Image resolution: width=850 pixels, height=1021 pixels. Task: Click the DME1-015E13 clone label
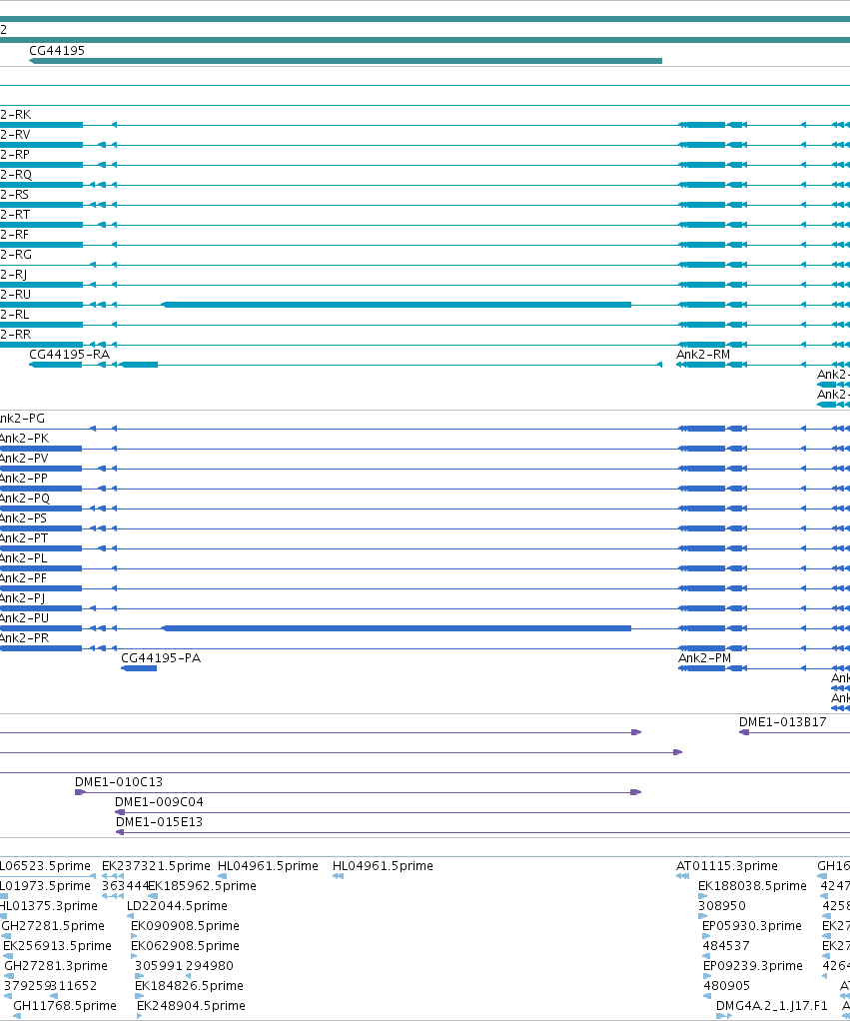point(160,822)
